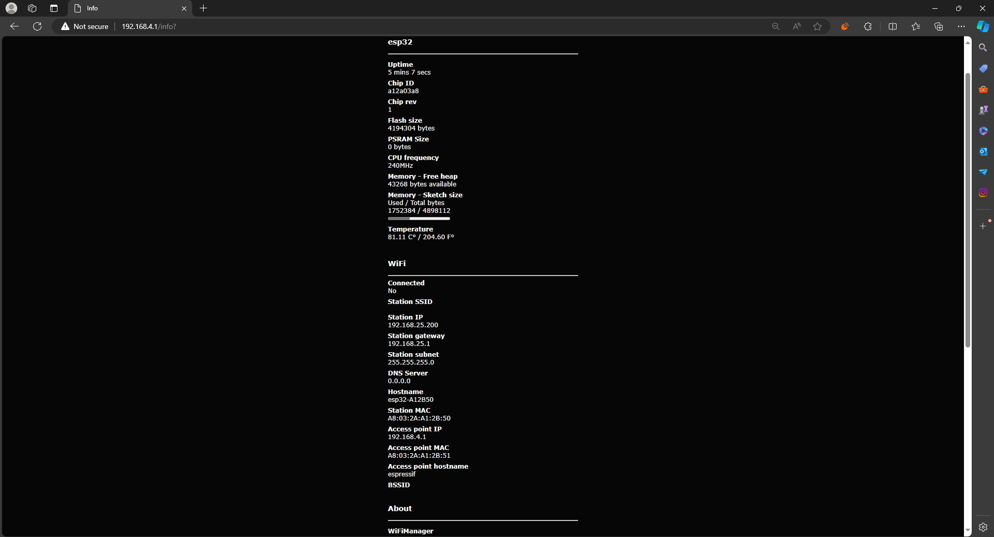Screen dimensions: 994x537
Task: Click the sketch size progress bar
Action: click(x=419, y=219)
